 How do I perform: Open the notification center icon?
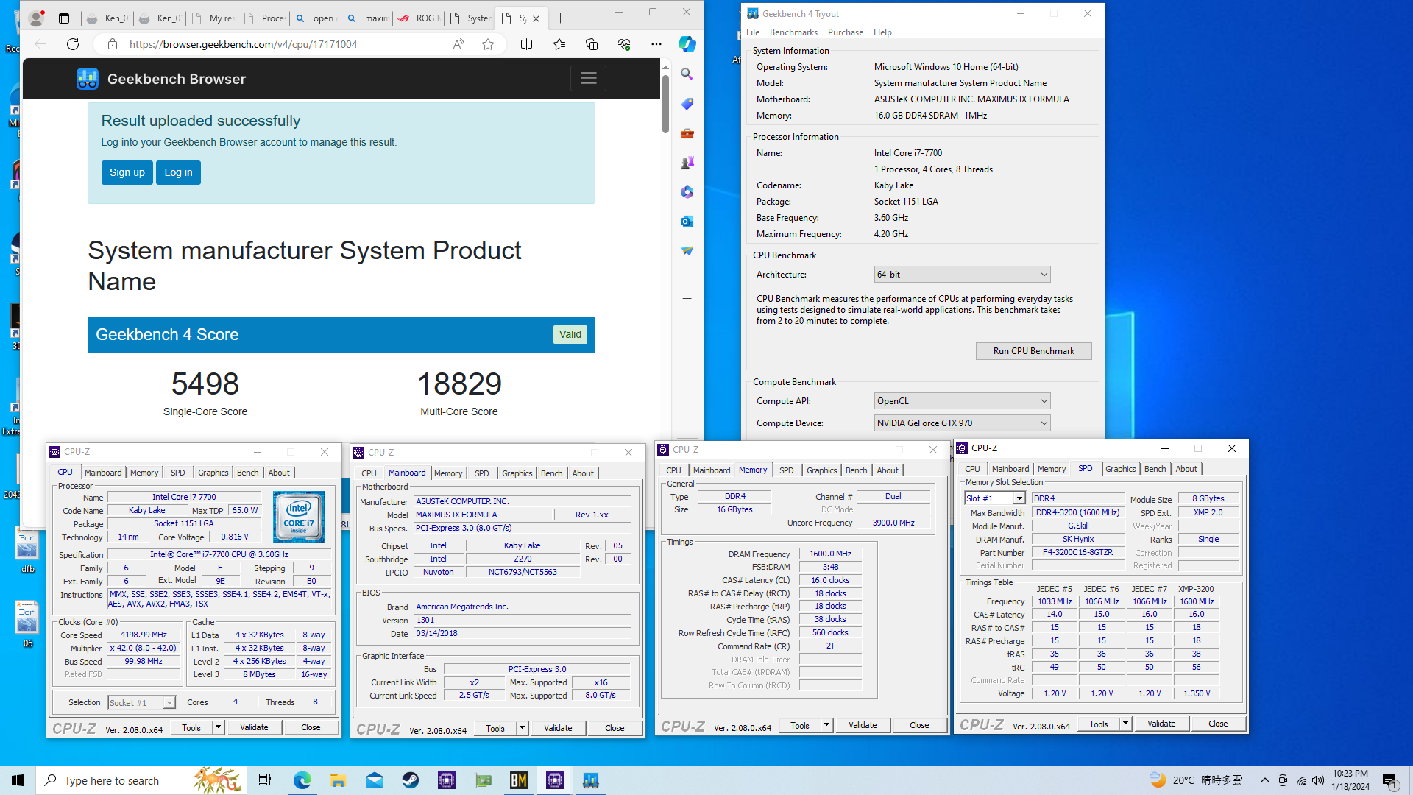[x=1389, y=780]
